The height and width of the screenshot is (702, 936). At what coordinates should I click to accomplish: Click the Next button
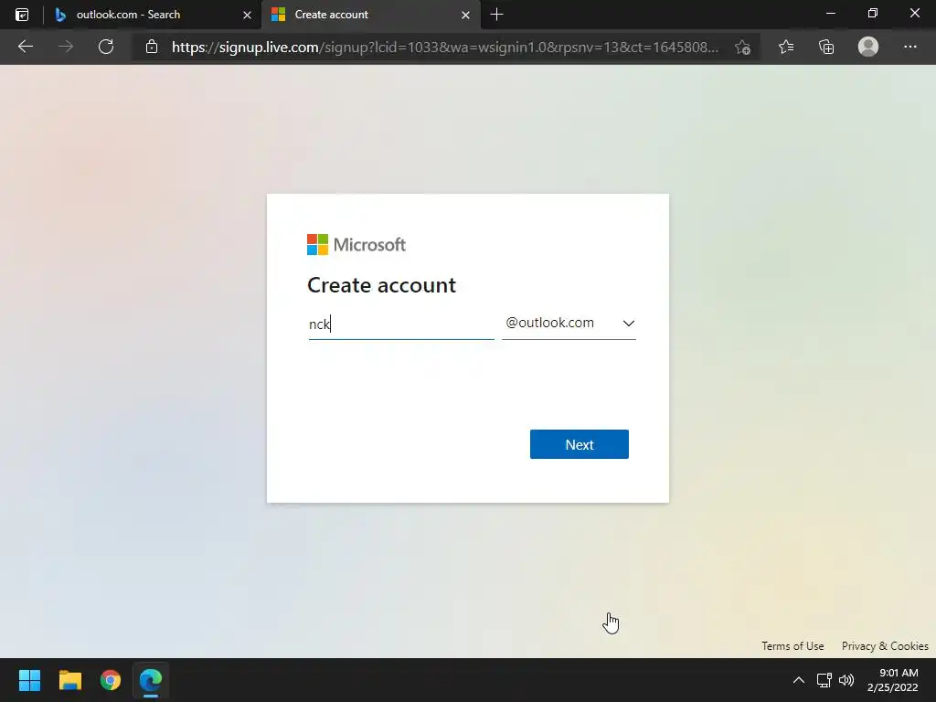[579, 444]
